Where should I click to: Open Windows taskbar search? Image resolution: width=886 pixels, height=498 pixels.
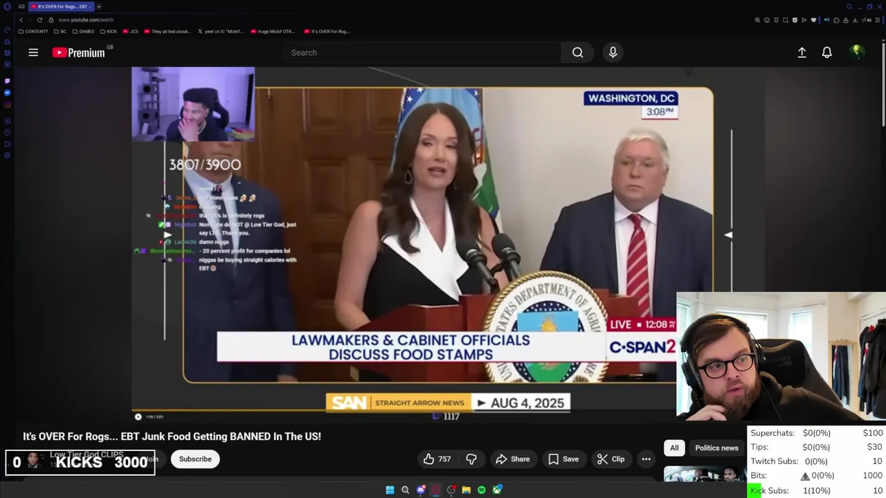click(406, 490)
